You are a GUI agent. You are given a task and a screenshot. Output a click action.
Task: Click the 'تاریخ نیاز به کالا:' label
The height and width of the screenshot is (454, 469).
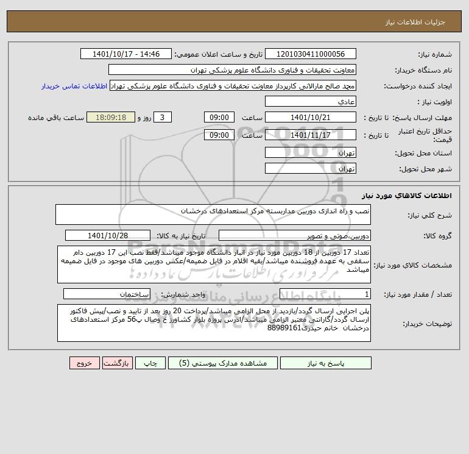coord(181,236)
